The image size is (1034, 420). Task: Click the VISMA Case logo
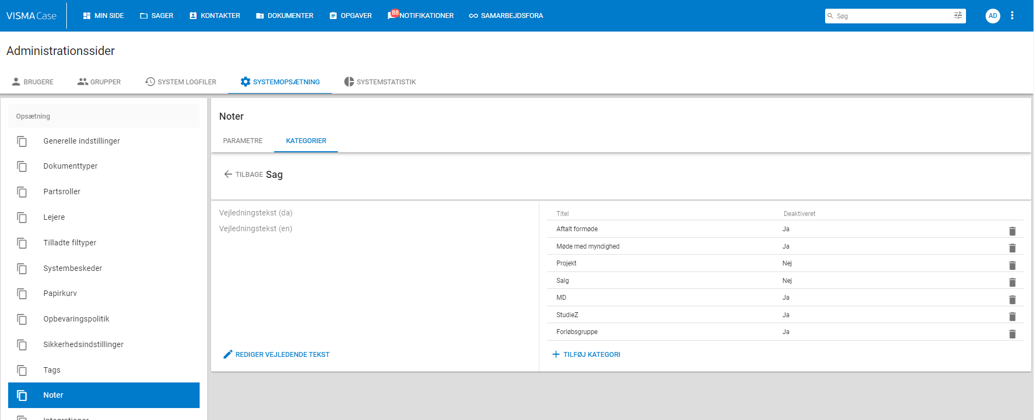[x=32, y=16]
